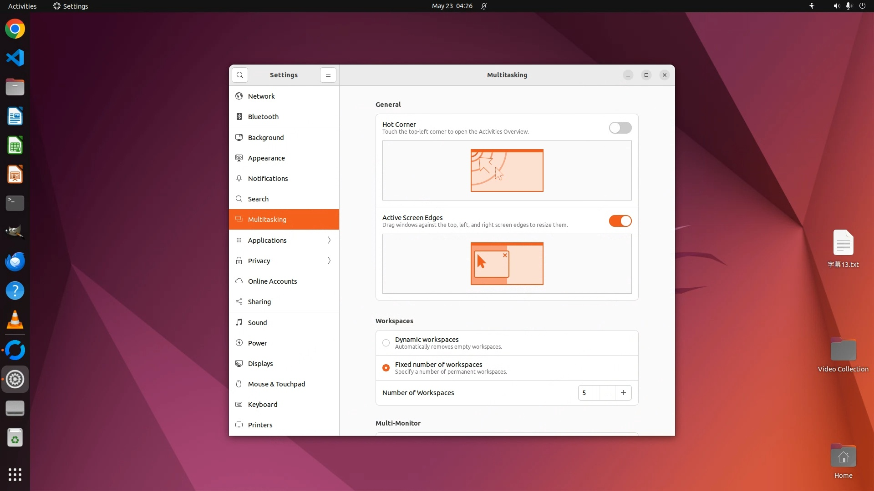Select Displays in settings sidebar

tap(260, 364)
